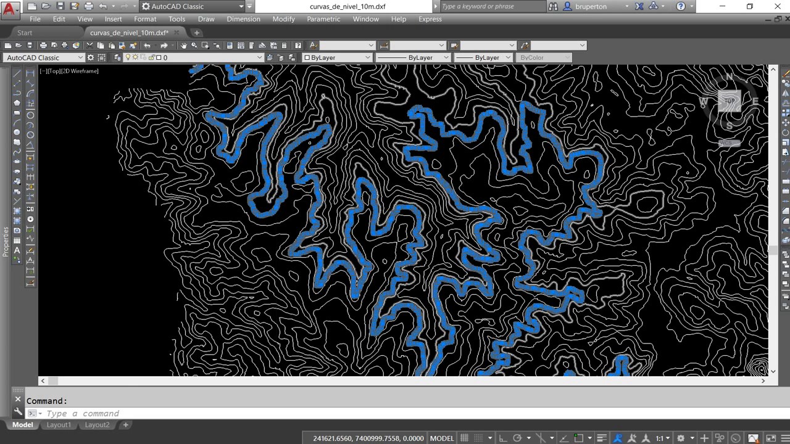790x444 pixels.
Task: Click the Zoom Window toolbar icon
Action: coord(205,46)
